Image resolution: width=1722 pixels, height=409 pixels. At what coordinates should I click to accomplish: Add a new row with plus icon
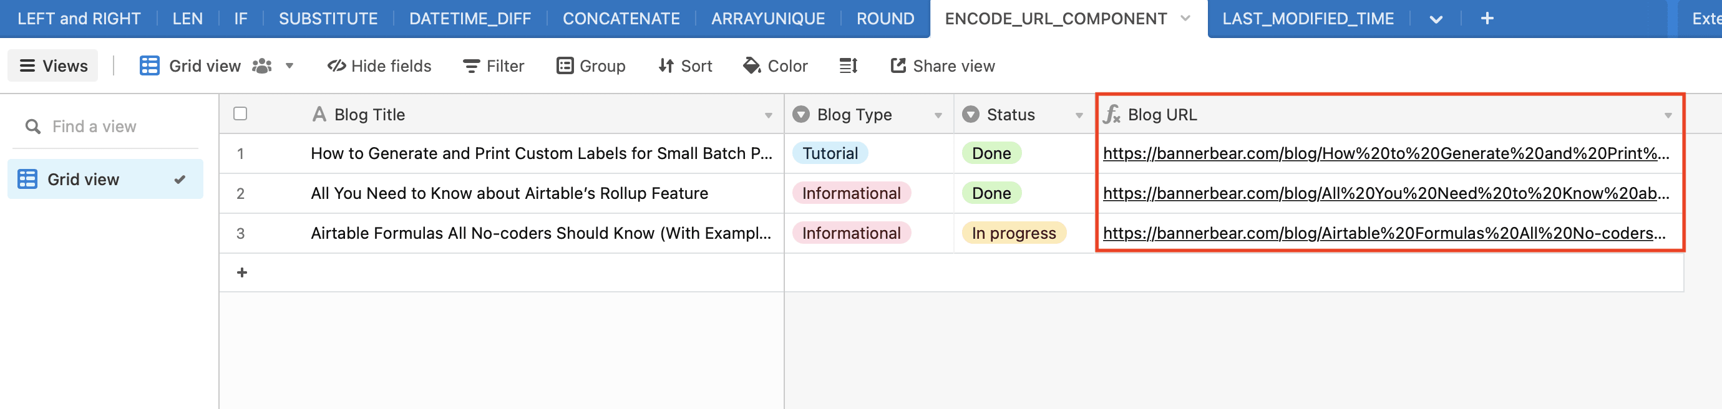(242, 272)
